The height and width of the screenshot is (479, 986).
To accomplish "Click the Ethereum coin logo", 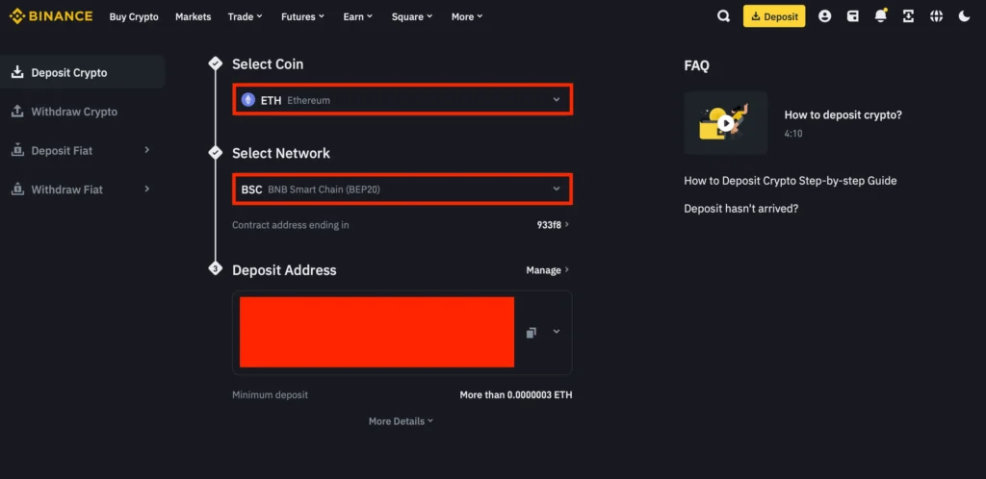I will 248,100.
